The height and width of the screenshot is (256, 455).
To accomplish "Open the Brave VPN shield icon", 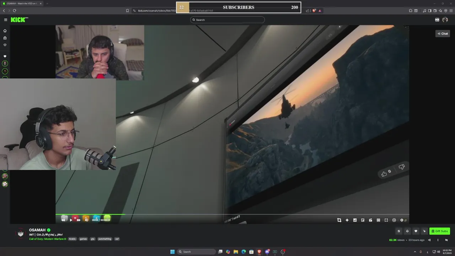I will click(x=446, y=11).
